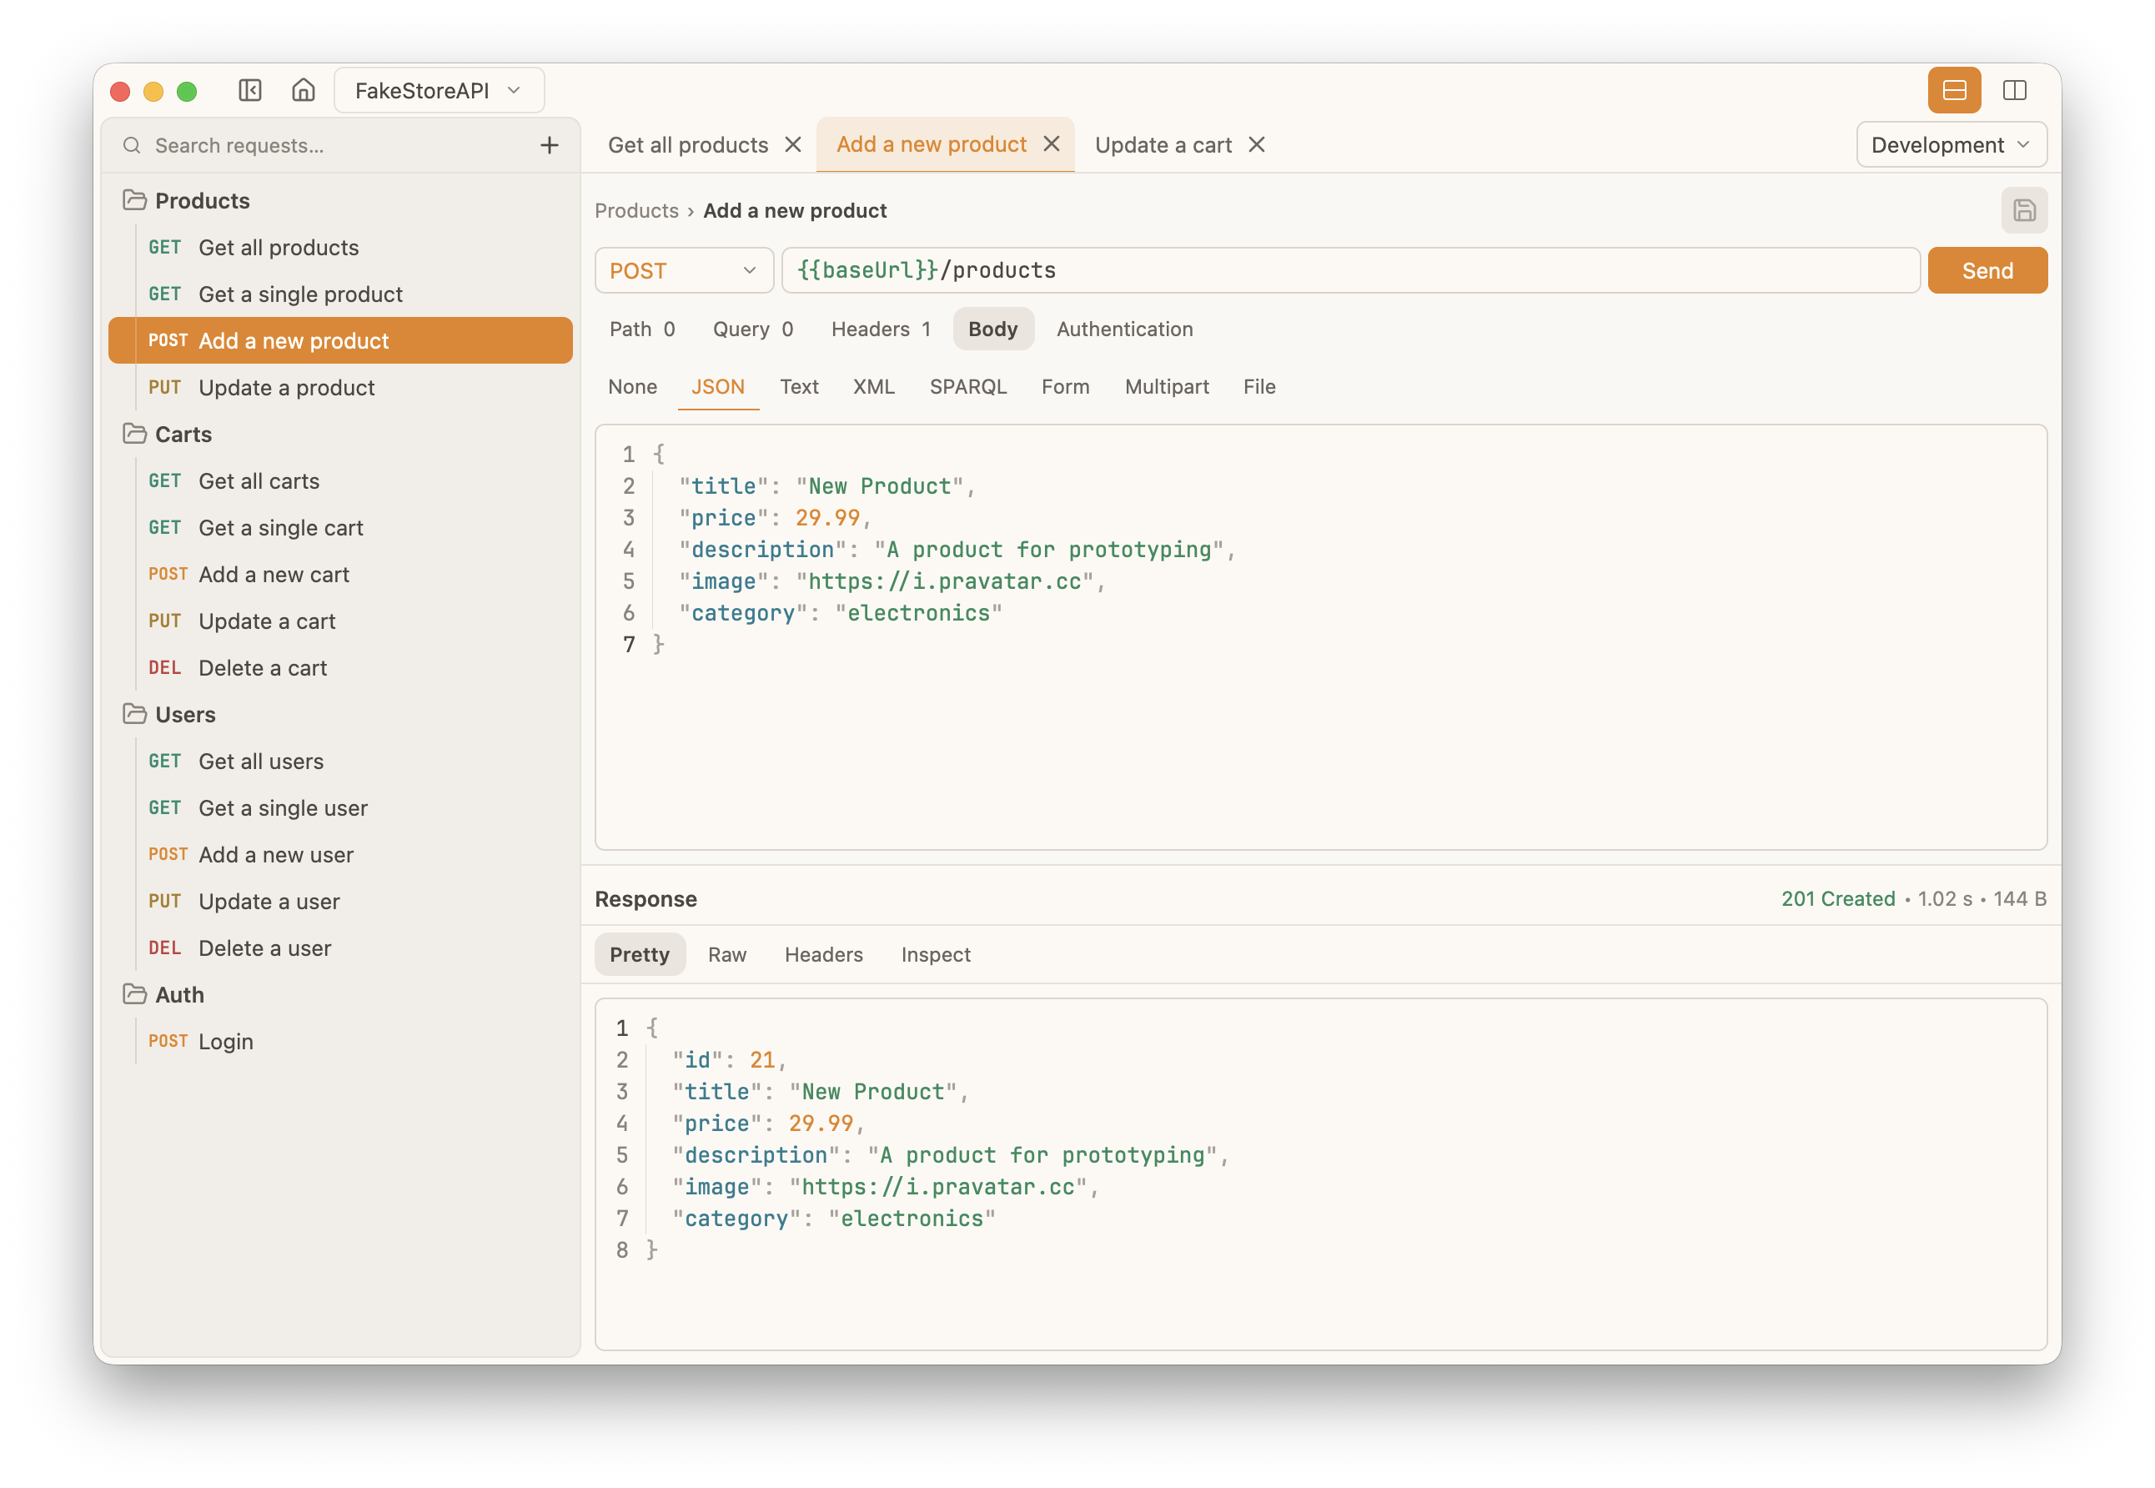Open the Headers request tab

(x=881, y=329)
